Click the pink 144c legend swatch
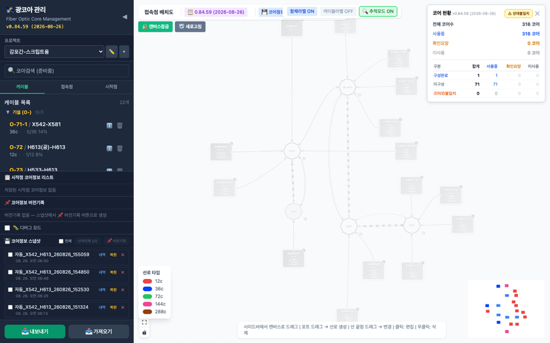 click(147, 304)
